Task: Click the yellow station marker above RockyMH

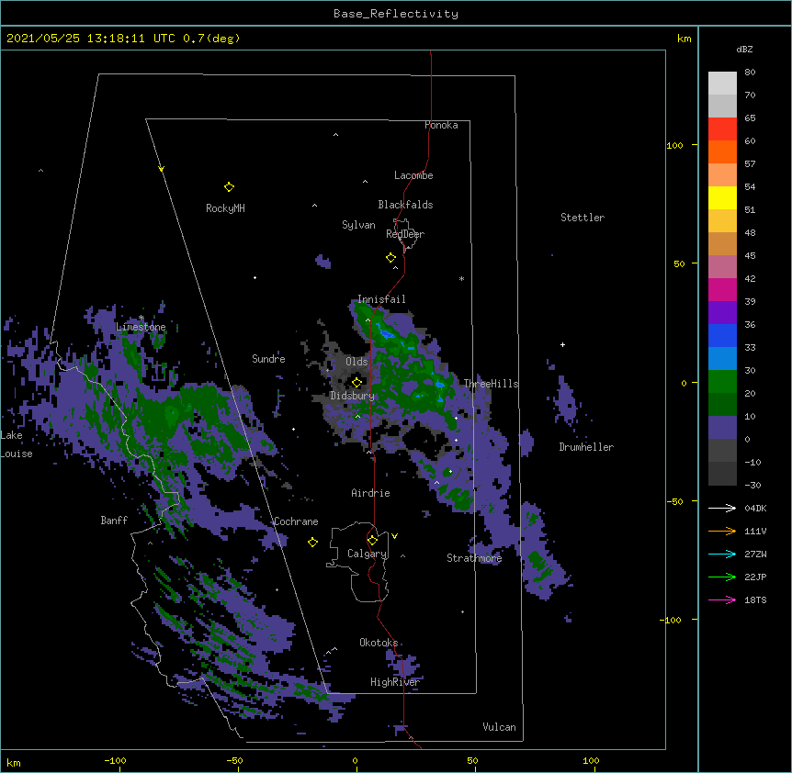Action: click(229, 187)
